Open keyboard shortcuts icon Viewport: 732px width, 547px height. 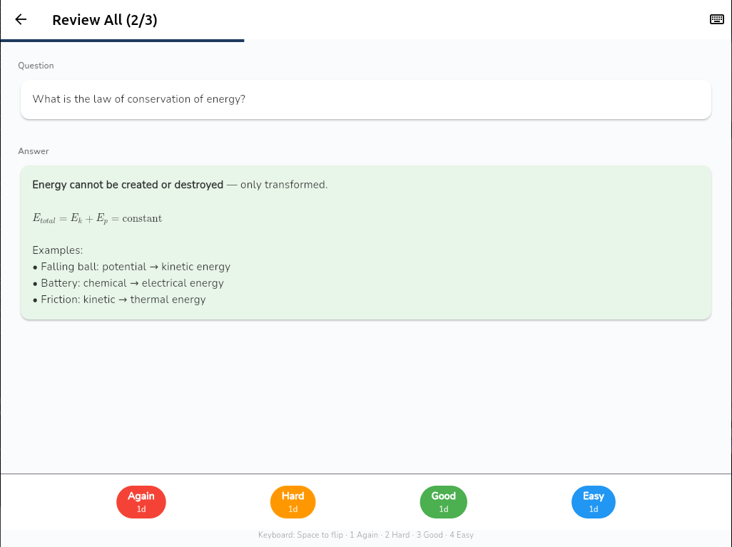point(716,19)
